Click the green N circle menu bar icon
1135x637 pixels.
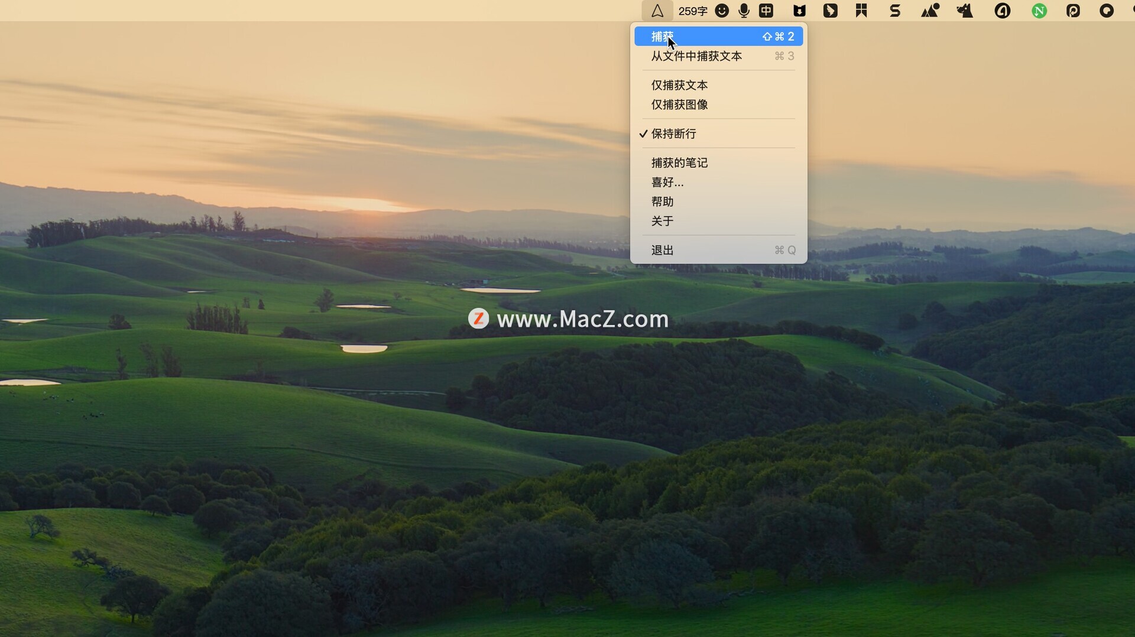pyautogui.click(x=1039, y=11)
